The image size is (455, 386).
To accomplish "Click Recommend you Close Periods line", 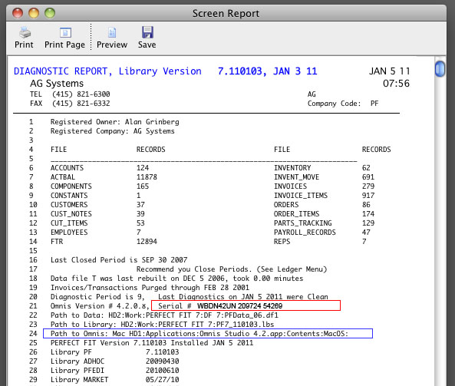I will click(232, 269).
